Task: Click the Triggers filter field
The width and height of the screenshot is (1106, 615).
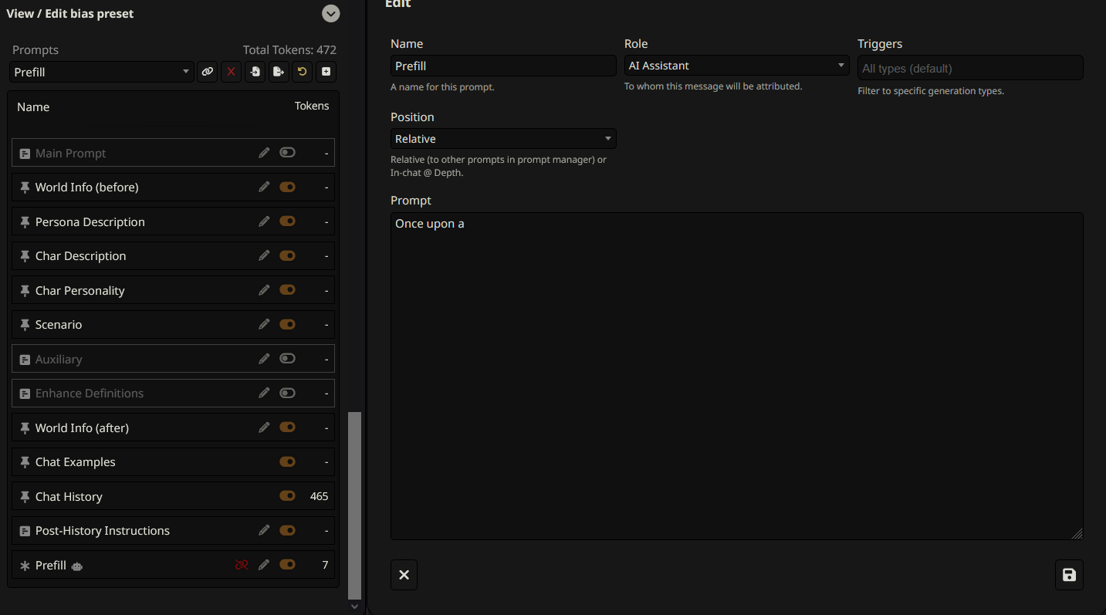Action: (970, 68)
